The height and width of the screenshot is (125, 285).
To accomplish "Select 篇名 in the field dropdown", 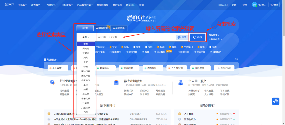I will click(x=86, y=58).
